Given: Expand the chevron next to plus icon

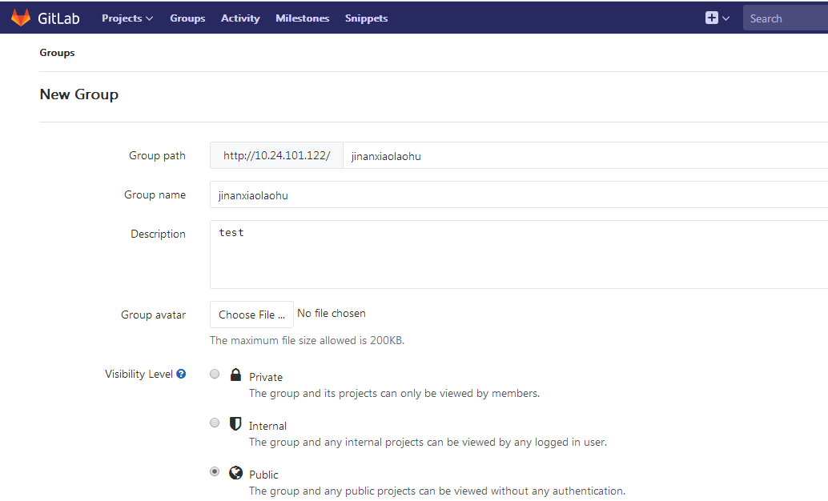Looking at the screenshot, I should click(x=726, y=18).
